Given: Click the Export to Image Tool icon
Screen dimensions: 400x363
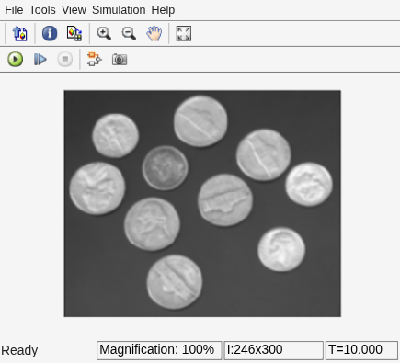Looking at the screenshot, I should 20,33.
